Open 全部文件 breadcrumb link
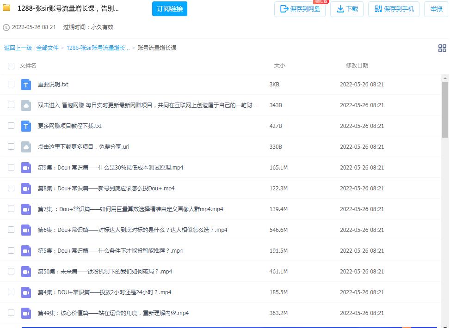Screen dimensions: 450x328 pyautogui.click(x=47, y=48)
